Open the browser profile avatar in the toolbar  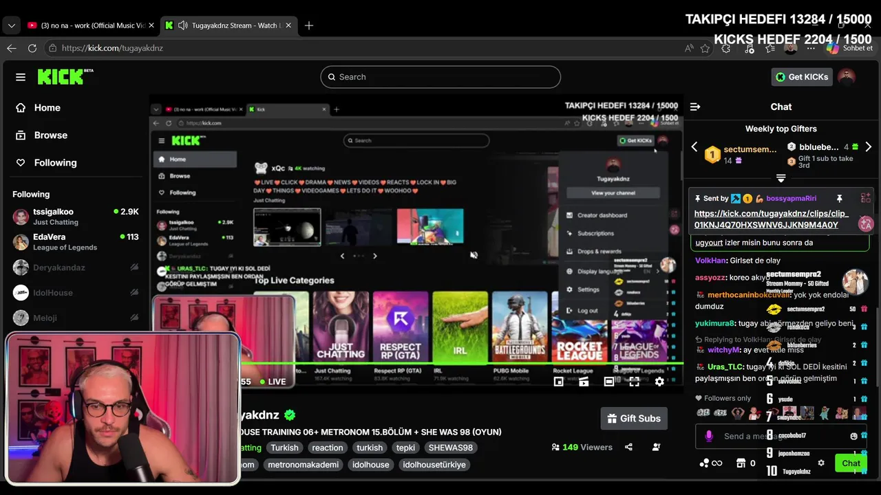click(x=791, y=48)
